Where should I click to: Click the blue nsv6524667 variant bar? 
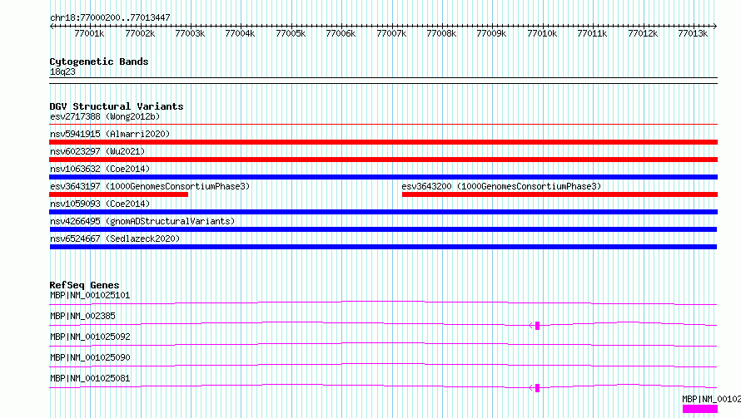click(383, 247)
